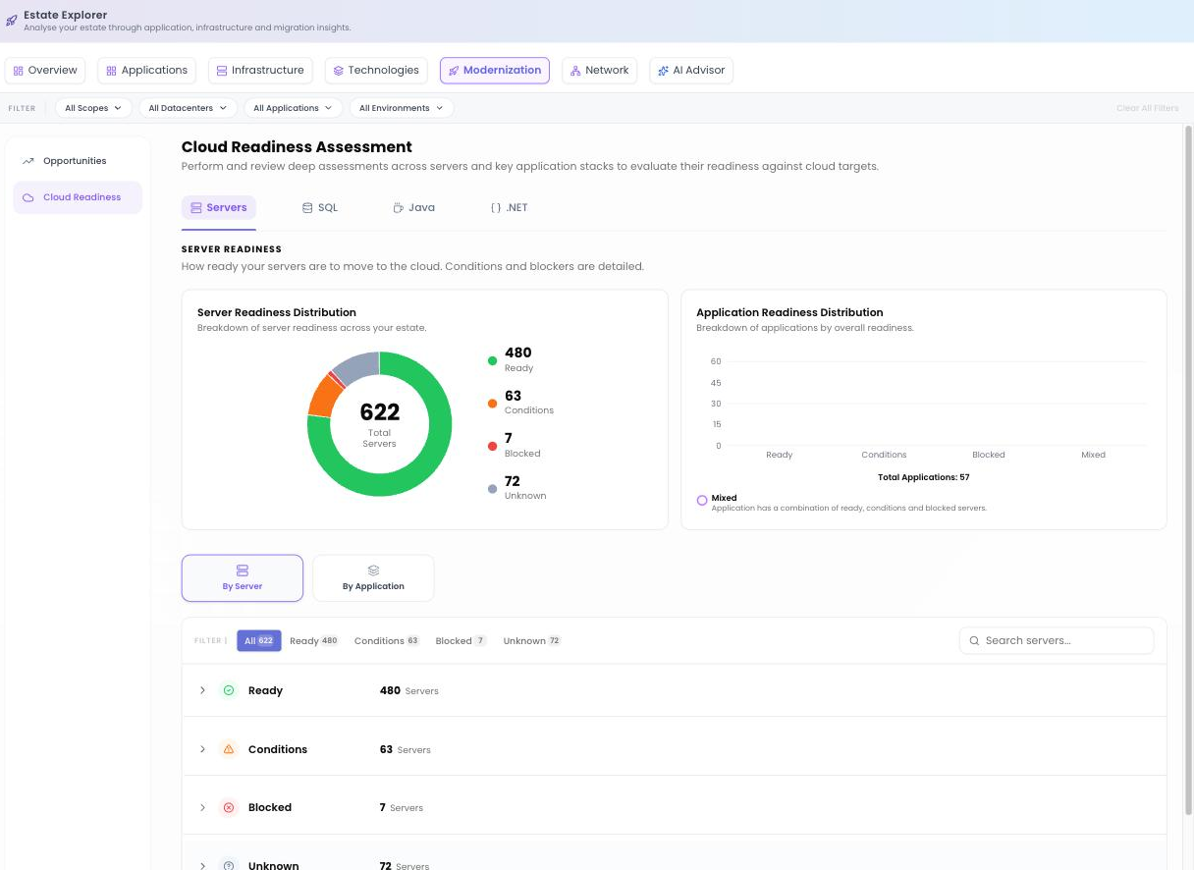1194x870 pixels.
Task: Switch to the .NET sub-tab
Action: 509,208
